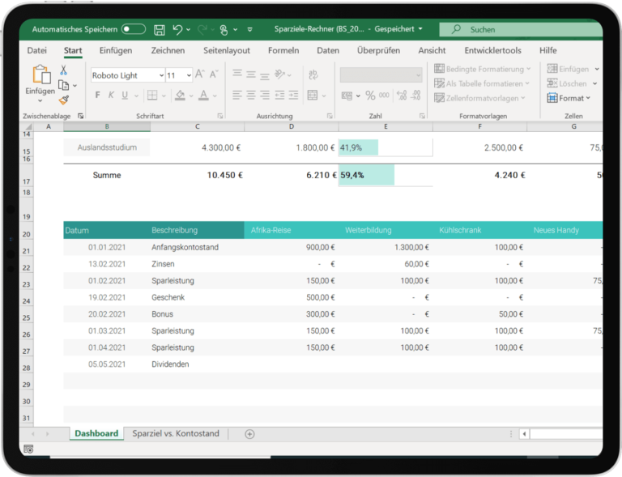Open the Format cells dropdown
The width and height of the screenshot is (622, 477).
click(x=569, y=98)
